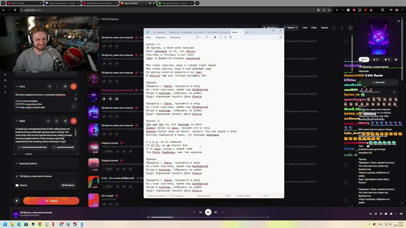Screen dimensions: 406x228
Task: Click the trash icon beside Create
Action: [17, 201]
